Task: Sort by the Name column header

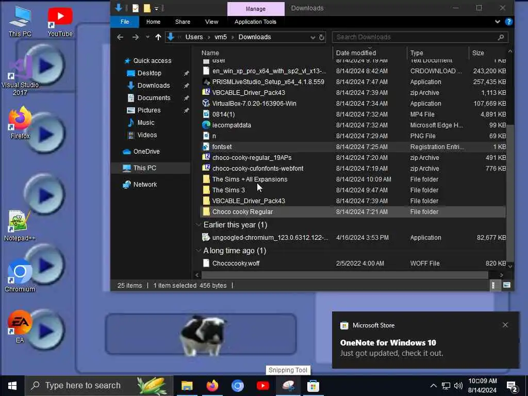Action: click(x=210, y=53)
